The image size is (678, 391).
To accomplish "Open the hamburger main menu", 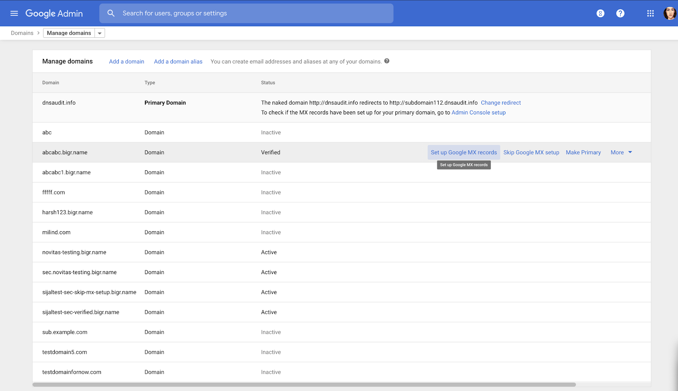I will pyautogui.click(x=14, y=13).
